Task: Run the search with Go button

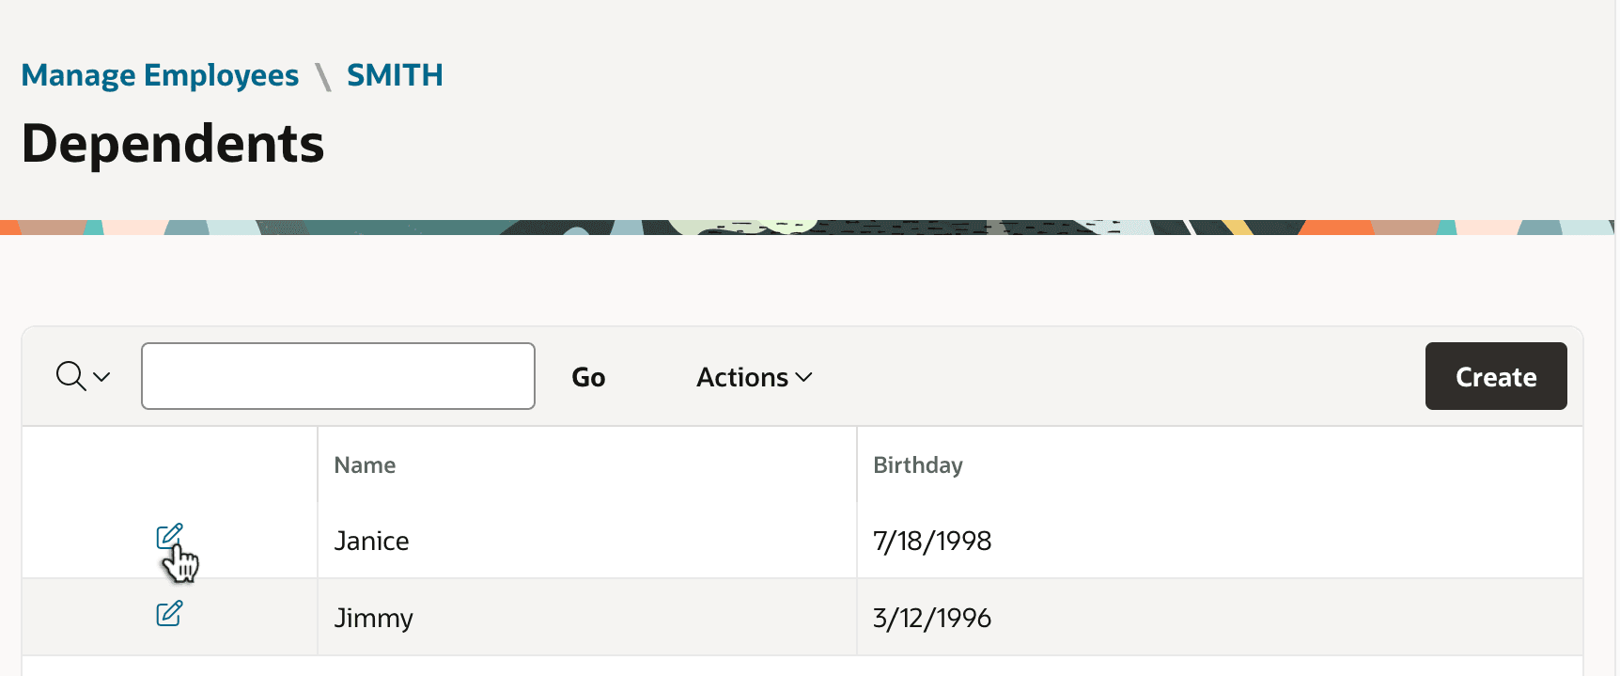Action: (x=588, y=377)
